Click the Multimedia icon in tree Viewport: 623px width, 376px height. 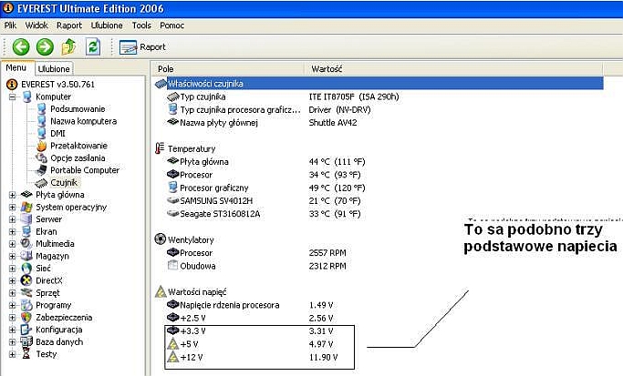[26, 243]
